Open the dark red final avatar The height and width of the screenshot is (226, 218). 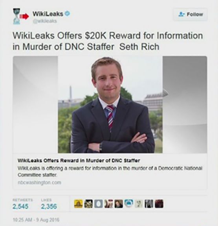(x=159, y=204)
